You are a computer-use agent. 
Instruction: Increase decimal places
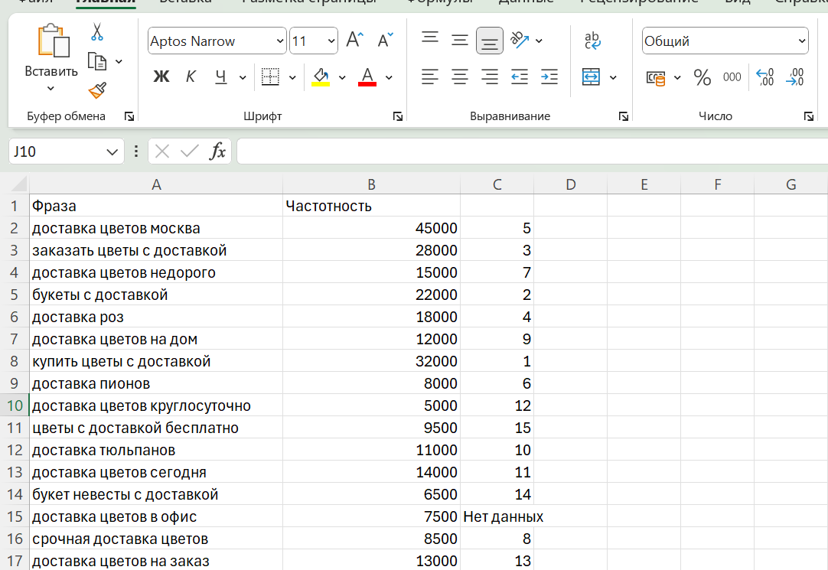tap(765, 77)
